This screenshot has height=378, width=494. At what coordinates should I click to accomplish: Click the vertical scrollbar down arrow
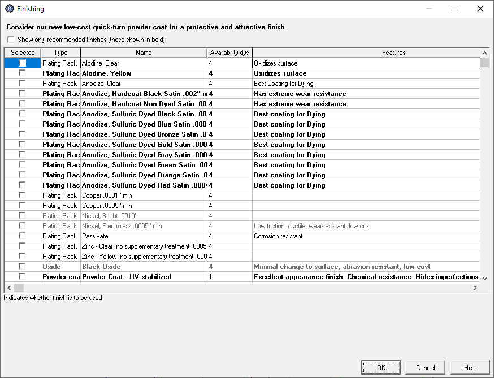tap(484, 279)
